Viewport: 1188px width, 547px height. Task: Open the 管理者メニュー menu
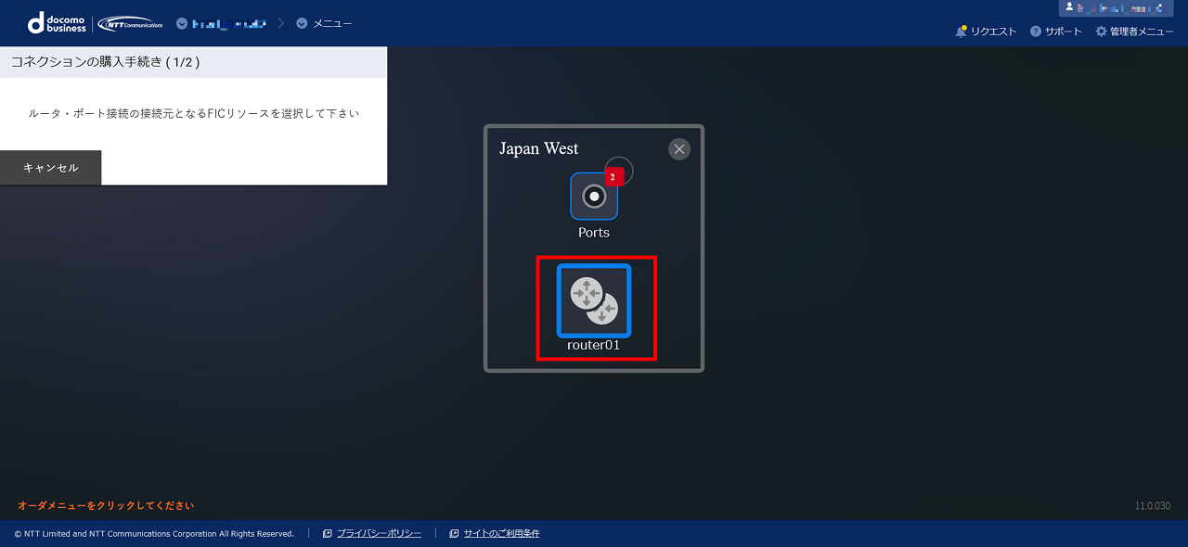coord(1134,31)
